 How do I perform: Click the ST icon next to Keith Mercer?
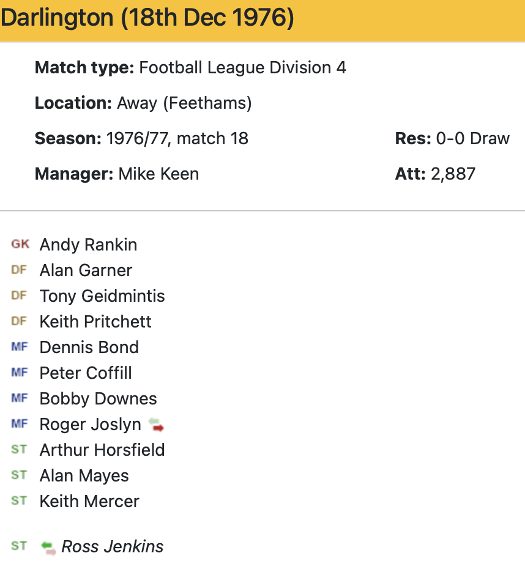pos(19,501)
